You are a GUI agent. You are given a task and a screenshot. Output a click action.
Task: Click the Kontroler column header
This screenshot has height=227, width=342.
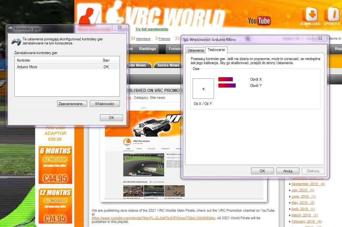pos(54,60)
